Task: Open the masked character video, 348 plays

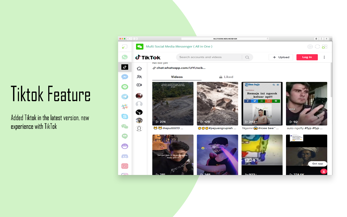Action: [217, 155]
